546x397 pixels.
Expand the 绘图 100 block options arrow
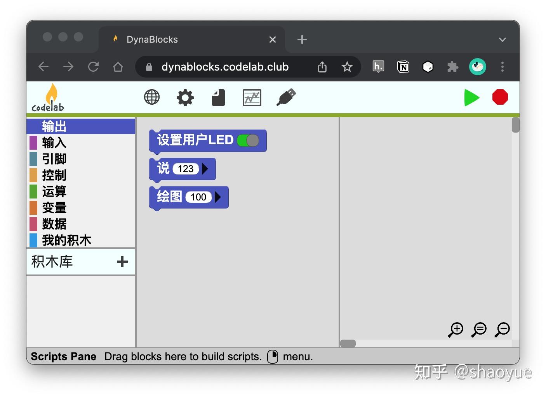pyautogui.click(x=218, y=197)
